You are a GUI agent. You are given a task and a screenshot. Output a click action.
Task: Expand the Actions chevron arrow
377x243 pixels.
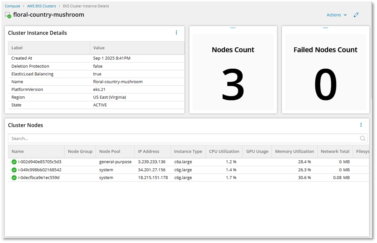click(x=345, y=15)
